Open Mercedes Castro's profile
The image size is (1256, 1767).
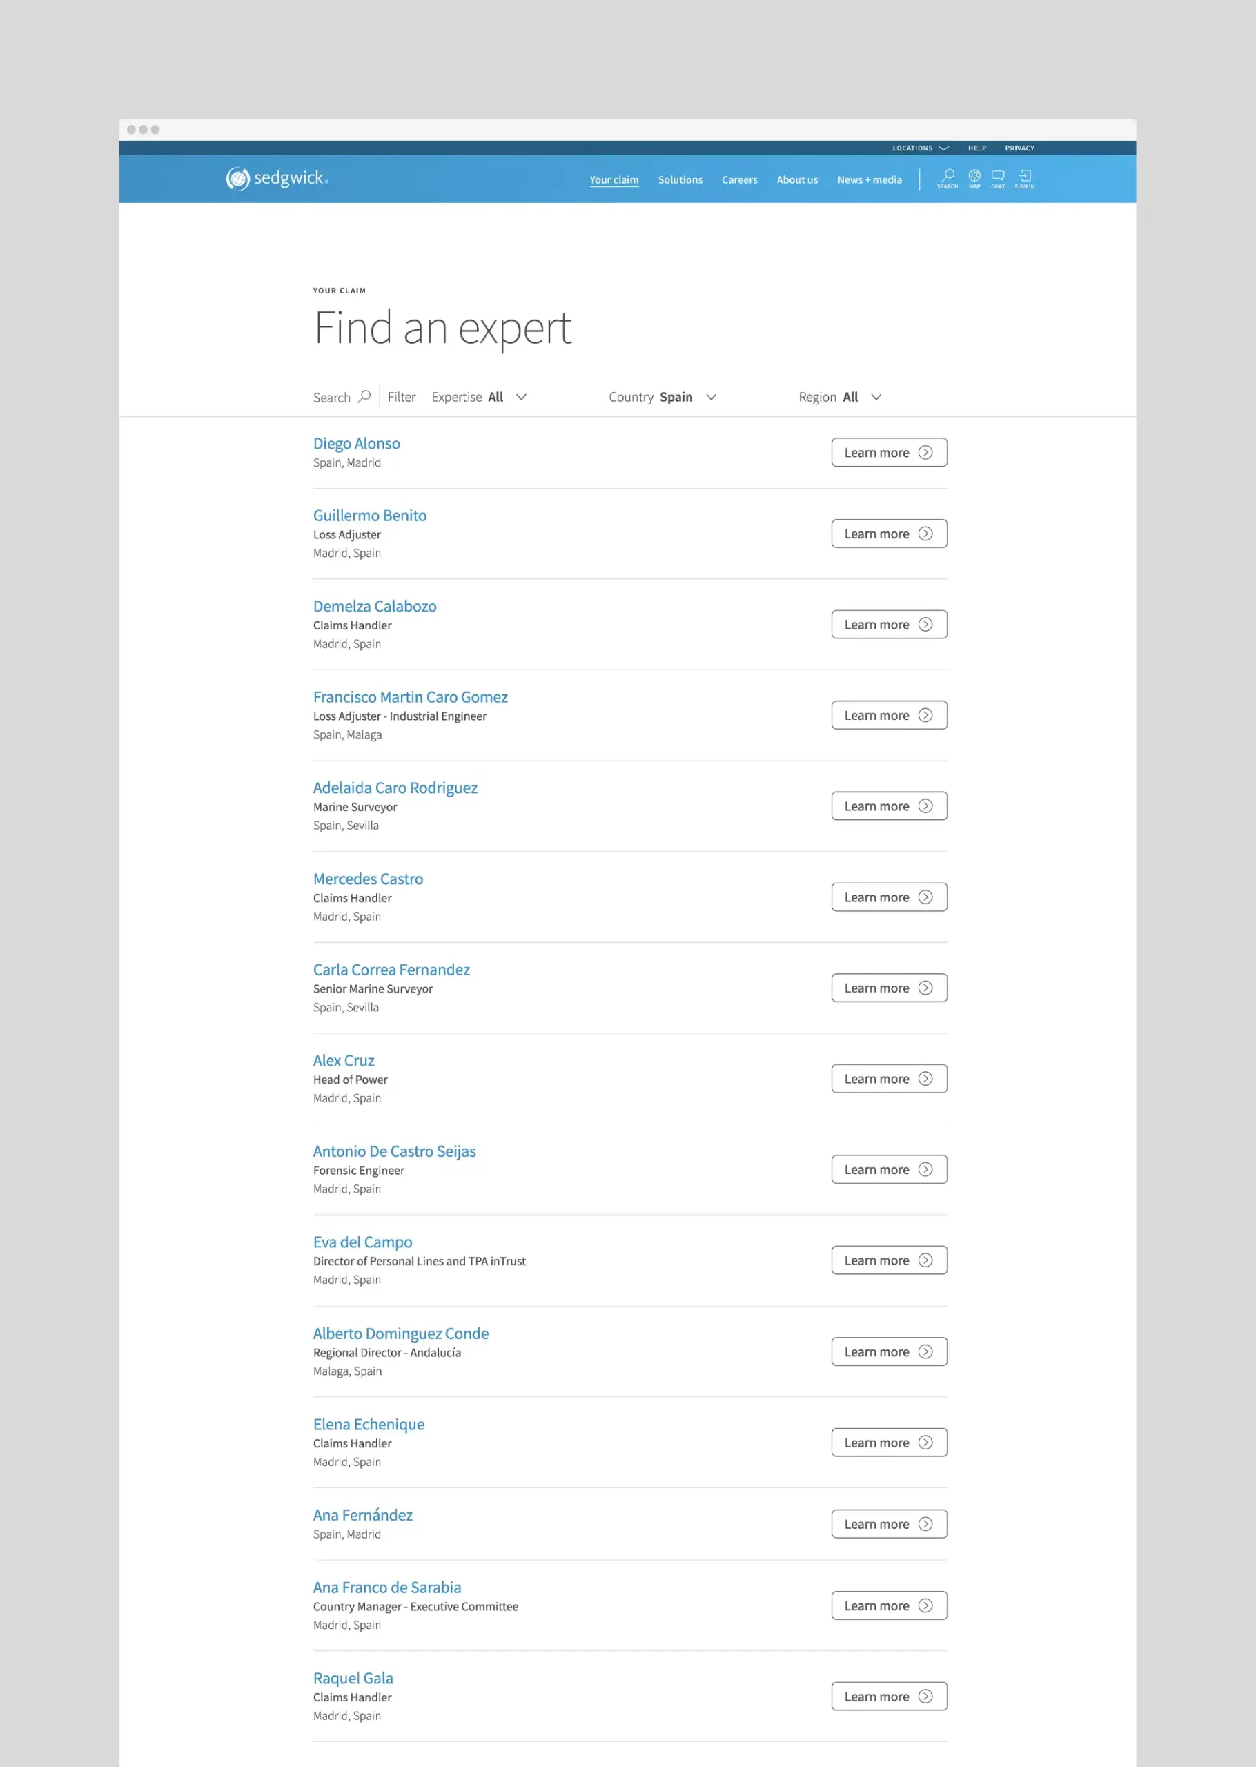coord(368,879)
